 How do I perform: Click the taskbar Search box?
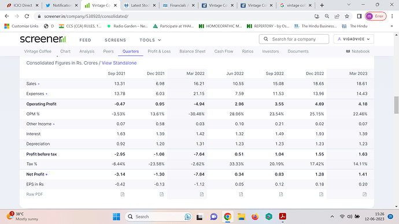click(158, 216)
